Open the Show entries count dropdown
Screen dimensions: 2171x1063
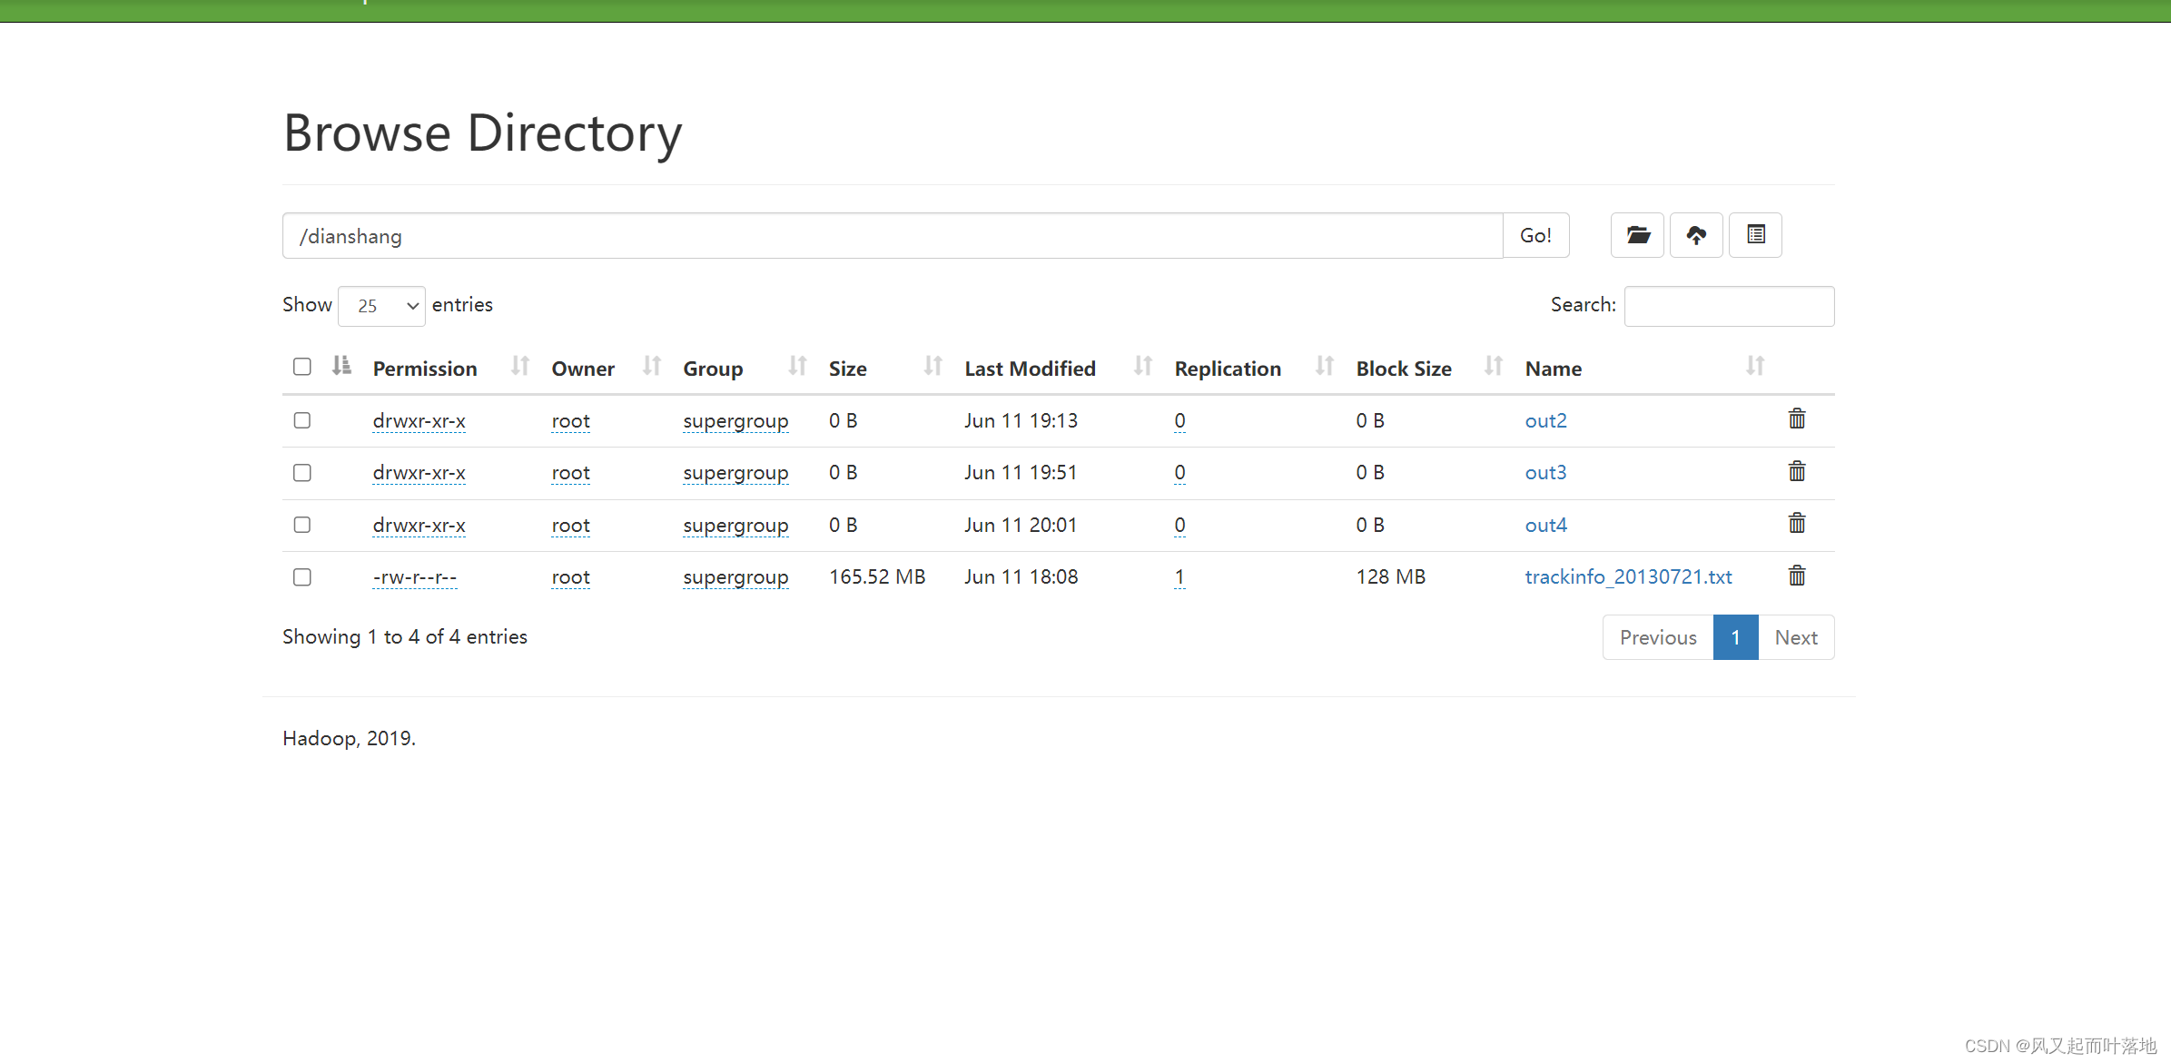pos(381,306)
